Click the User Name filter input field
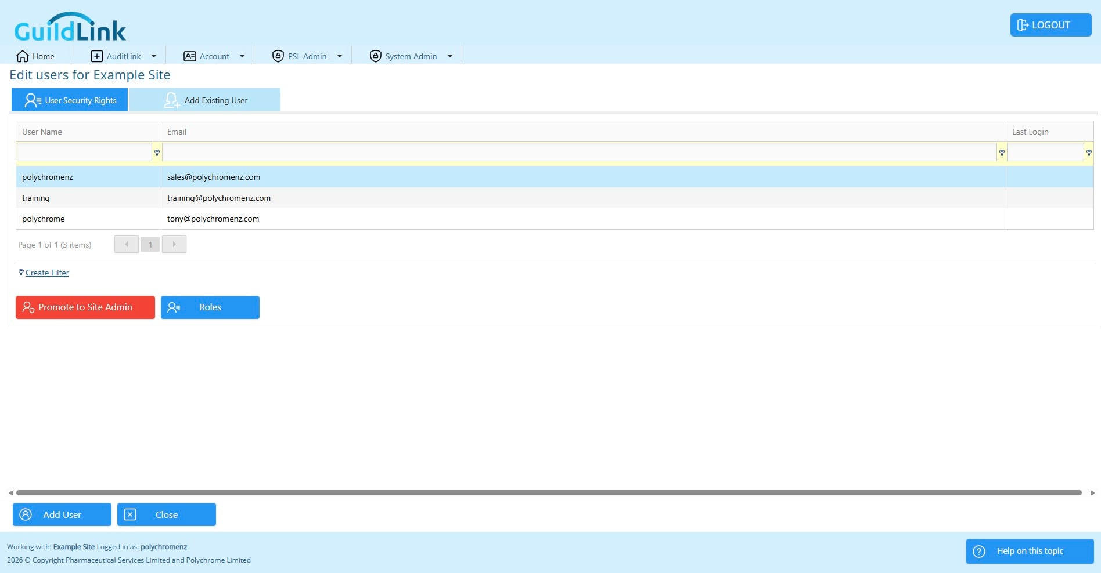This screenshot has height=573, width=1101. [x=85, y=152]
